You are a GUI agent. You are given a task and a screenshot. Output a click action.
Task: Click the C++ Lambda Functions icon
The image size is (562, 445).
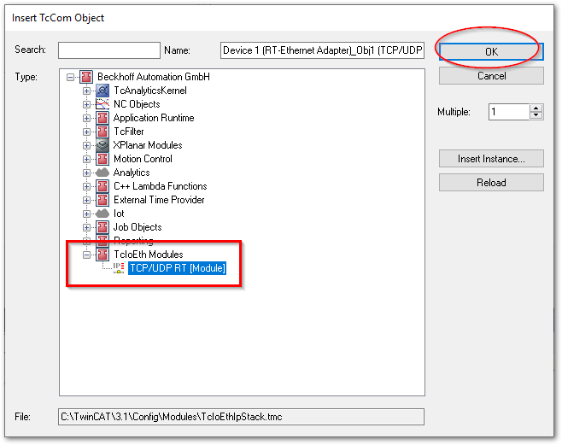[x=102, y=186]
